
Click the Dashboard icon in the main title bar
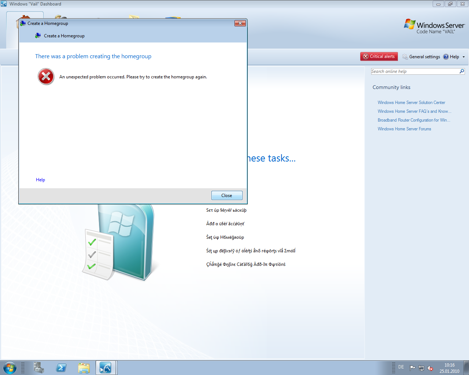(4, 4)
